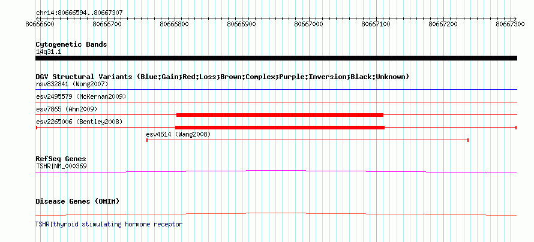Open variant nsv832841 (Wong2007) label
The width and height of the screenshot is (534, 242).
point(72,84)
